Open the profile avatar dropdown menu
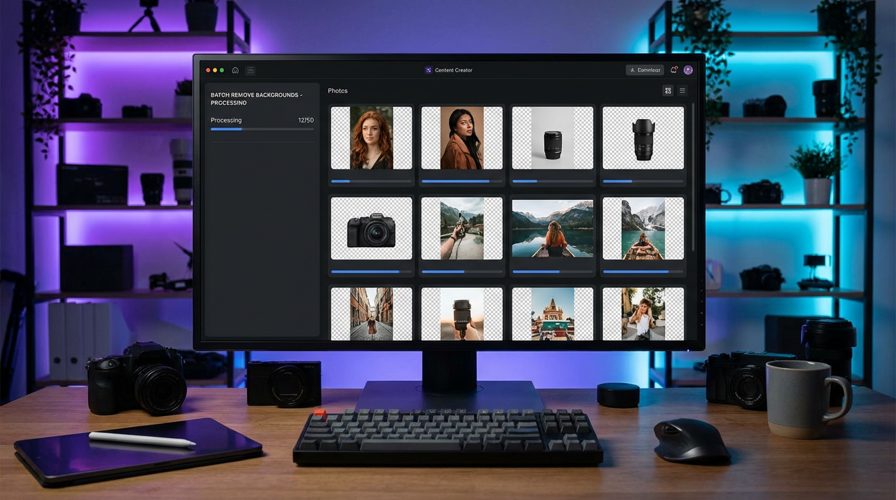896x500 pixels. tap(688, 70)
